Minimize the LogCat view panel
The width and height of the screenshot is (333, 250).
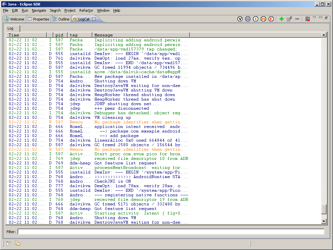tap(321, 18)
